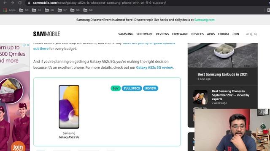The height and width of the screenshot is (151, 270).
Task: Select the sammobile.com address bar URL
Action: [x=99, y=3]
